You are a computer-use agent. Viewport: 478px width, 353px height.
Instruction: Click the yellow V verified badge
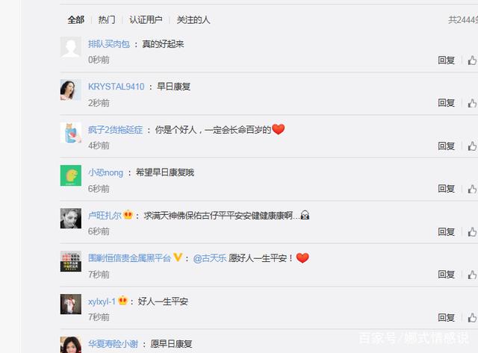point(178,257)
